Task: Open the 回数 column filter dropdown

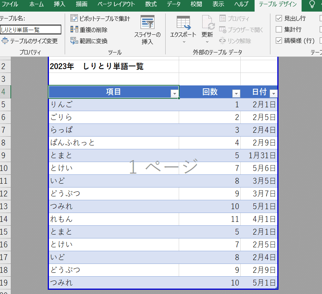Action: pyautogui.click(x=236, y=94)
